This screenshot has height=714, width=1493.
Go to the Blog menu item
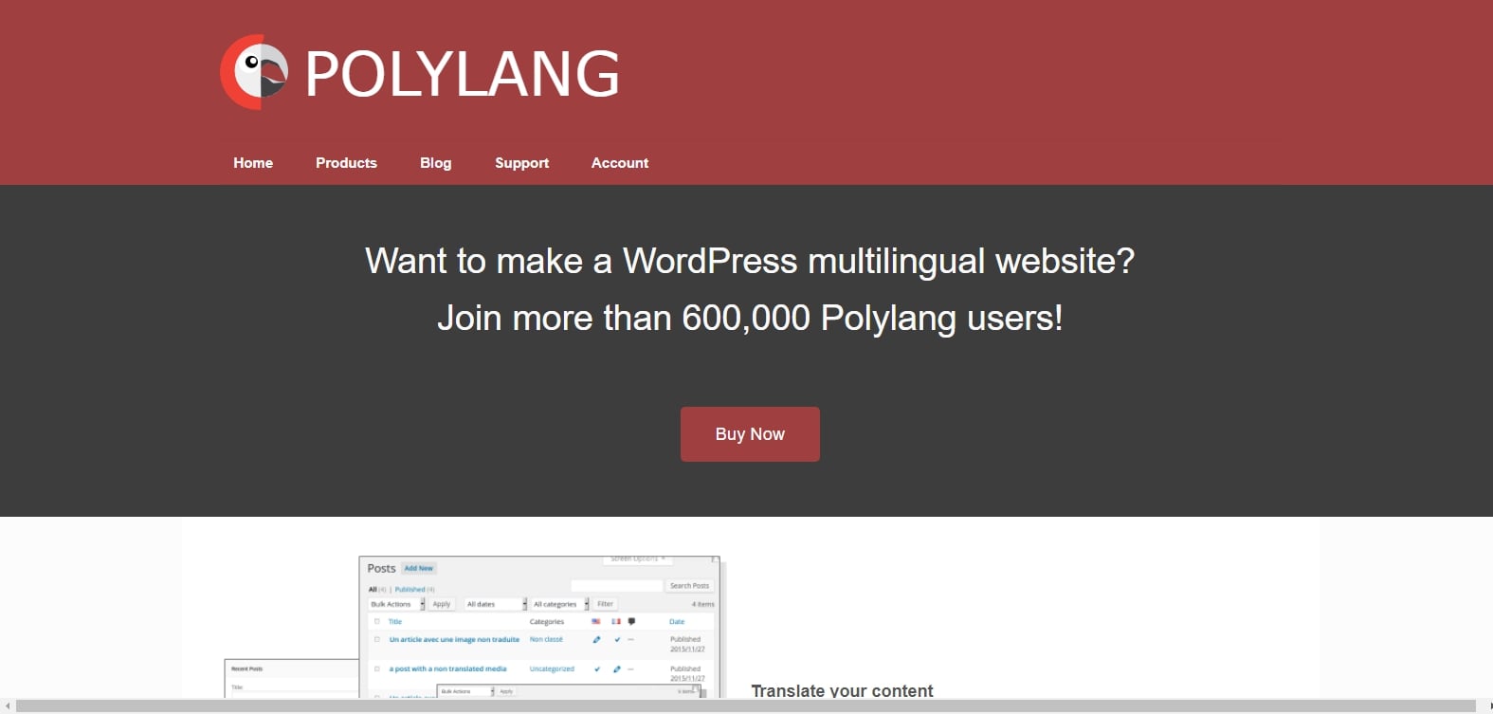[x=436, y=163]
